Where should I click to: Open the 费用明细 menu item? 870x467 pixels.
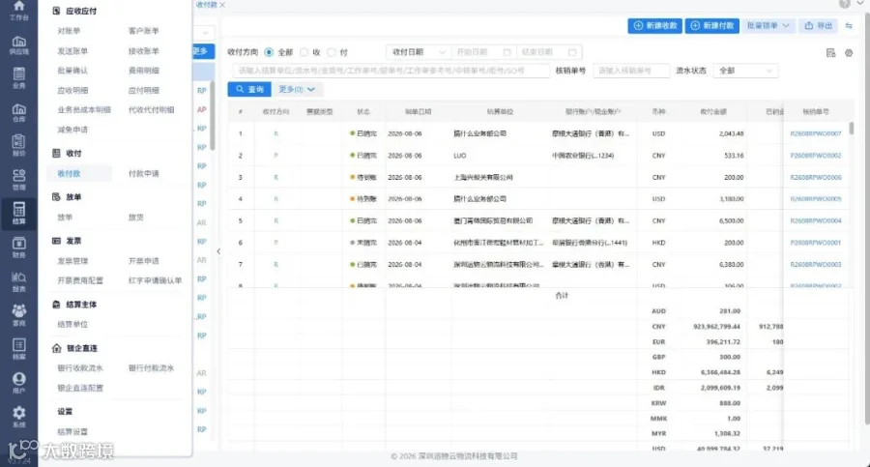click(x=144, y=71)
